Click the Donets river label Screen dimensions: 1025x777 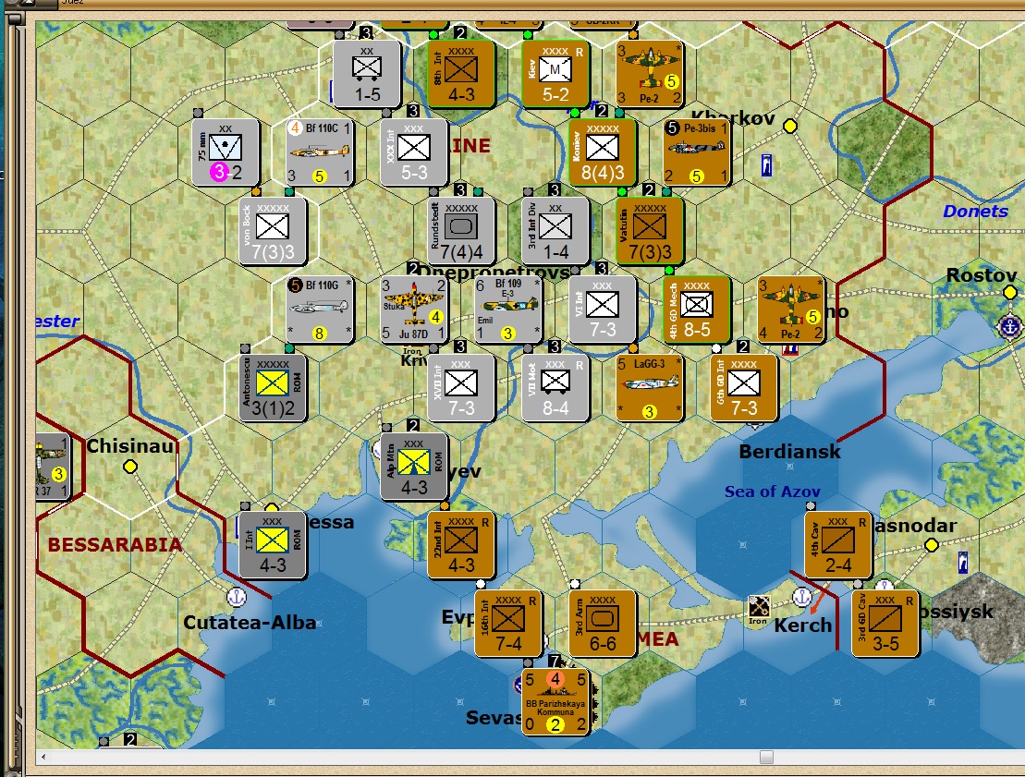[975, 211]
